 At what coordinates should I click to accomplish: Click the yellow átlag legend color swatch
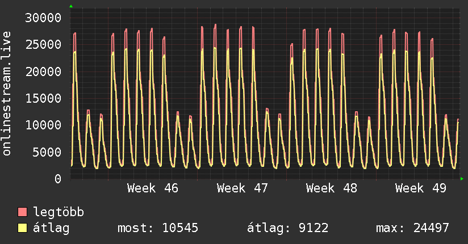22,228
